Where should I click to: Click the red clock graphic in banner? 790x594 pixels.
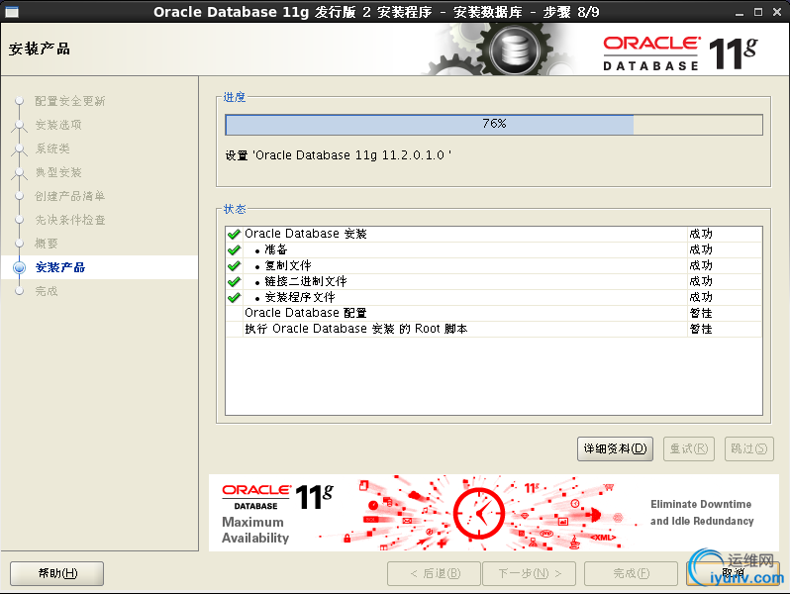point(478,513)
